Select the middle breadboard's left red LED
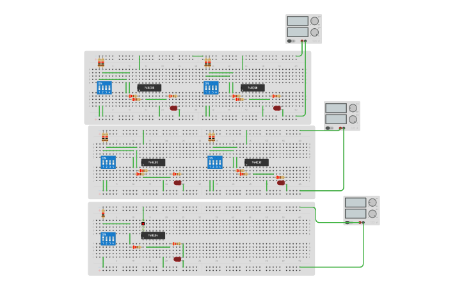Screen dimensions: 464x290 click(x=177, y=182)
